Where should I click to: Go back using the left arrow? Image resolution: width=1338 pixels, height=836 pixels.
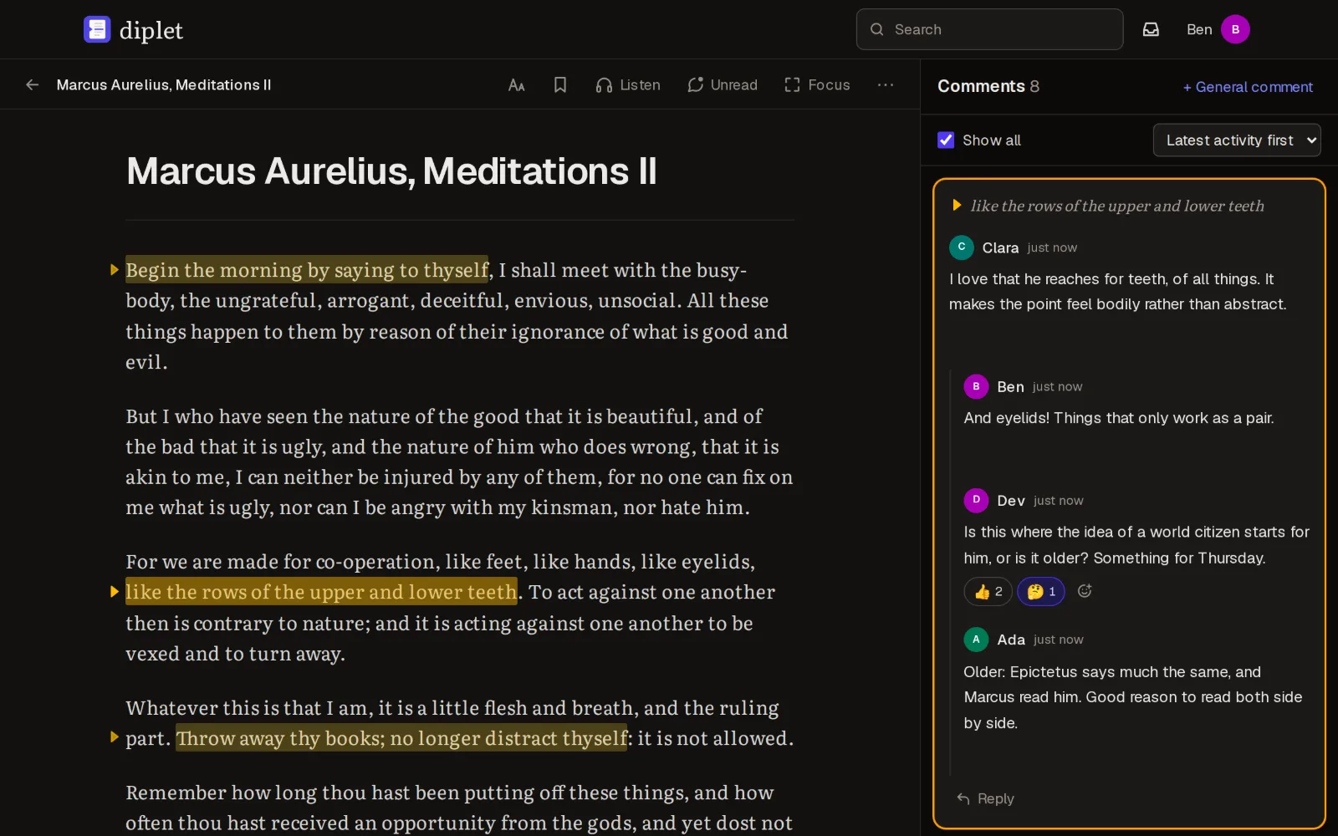33,84
